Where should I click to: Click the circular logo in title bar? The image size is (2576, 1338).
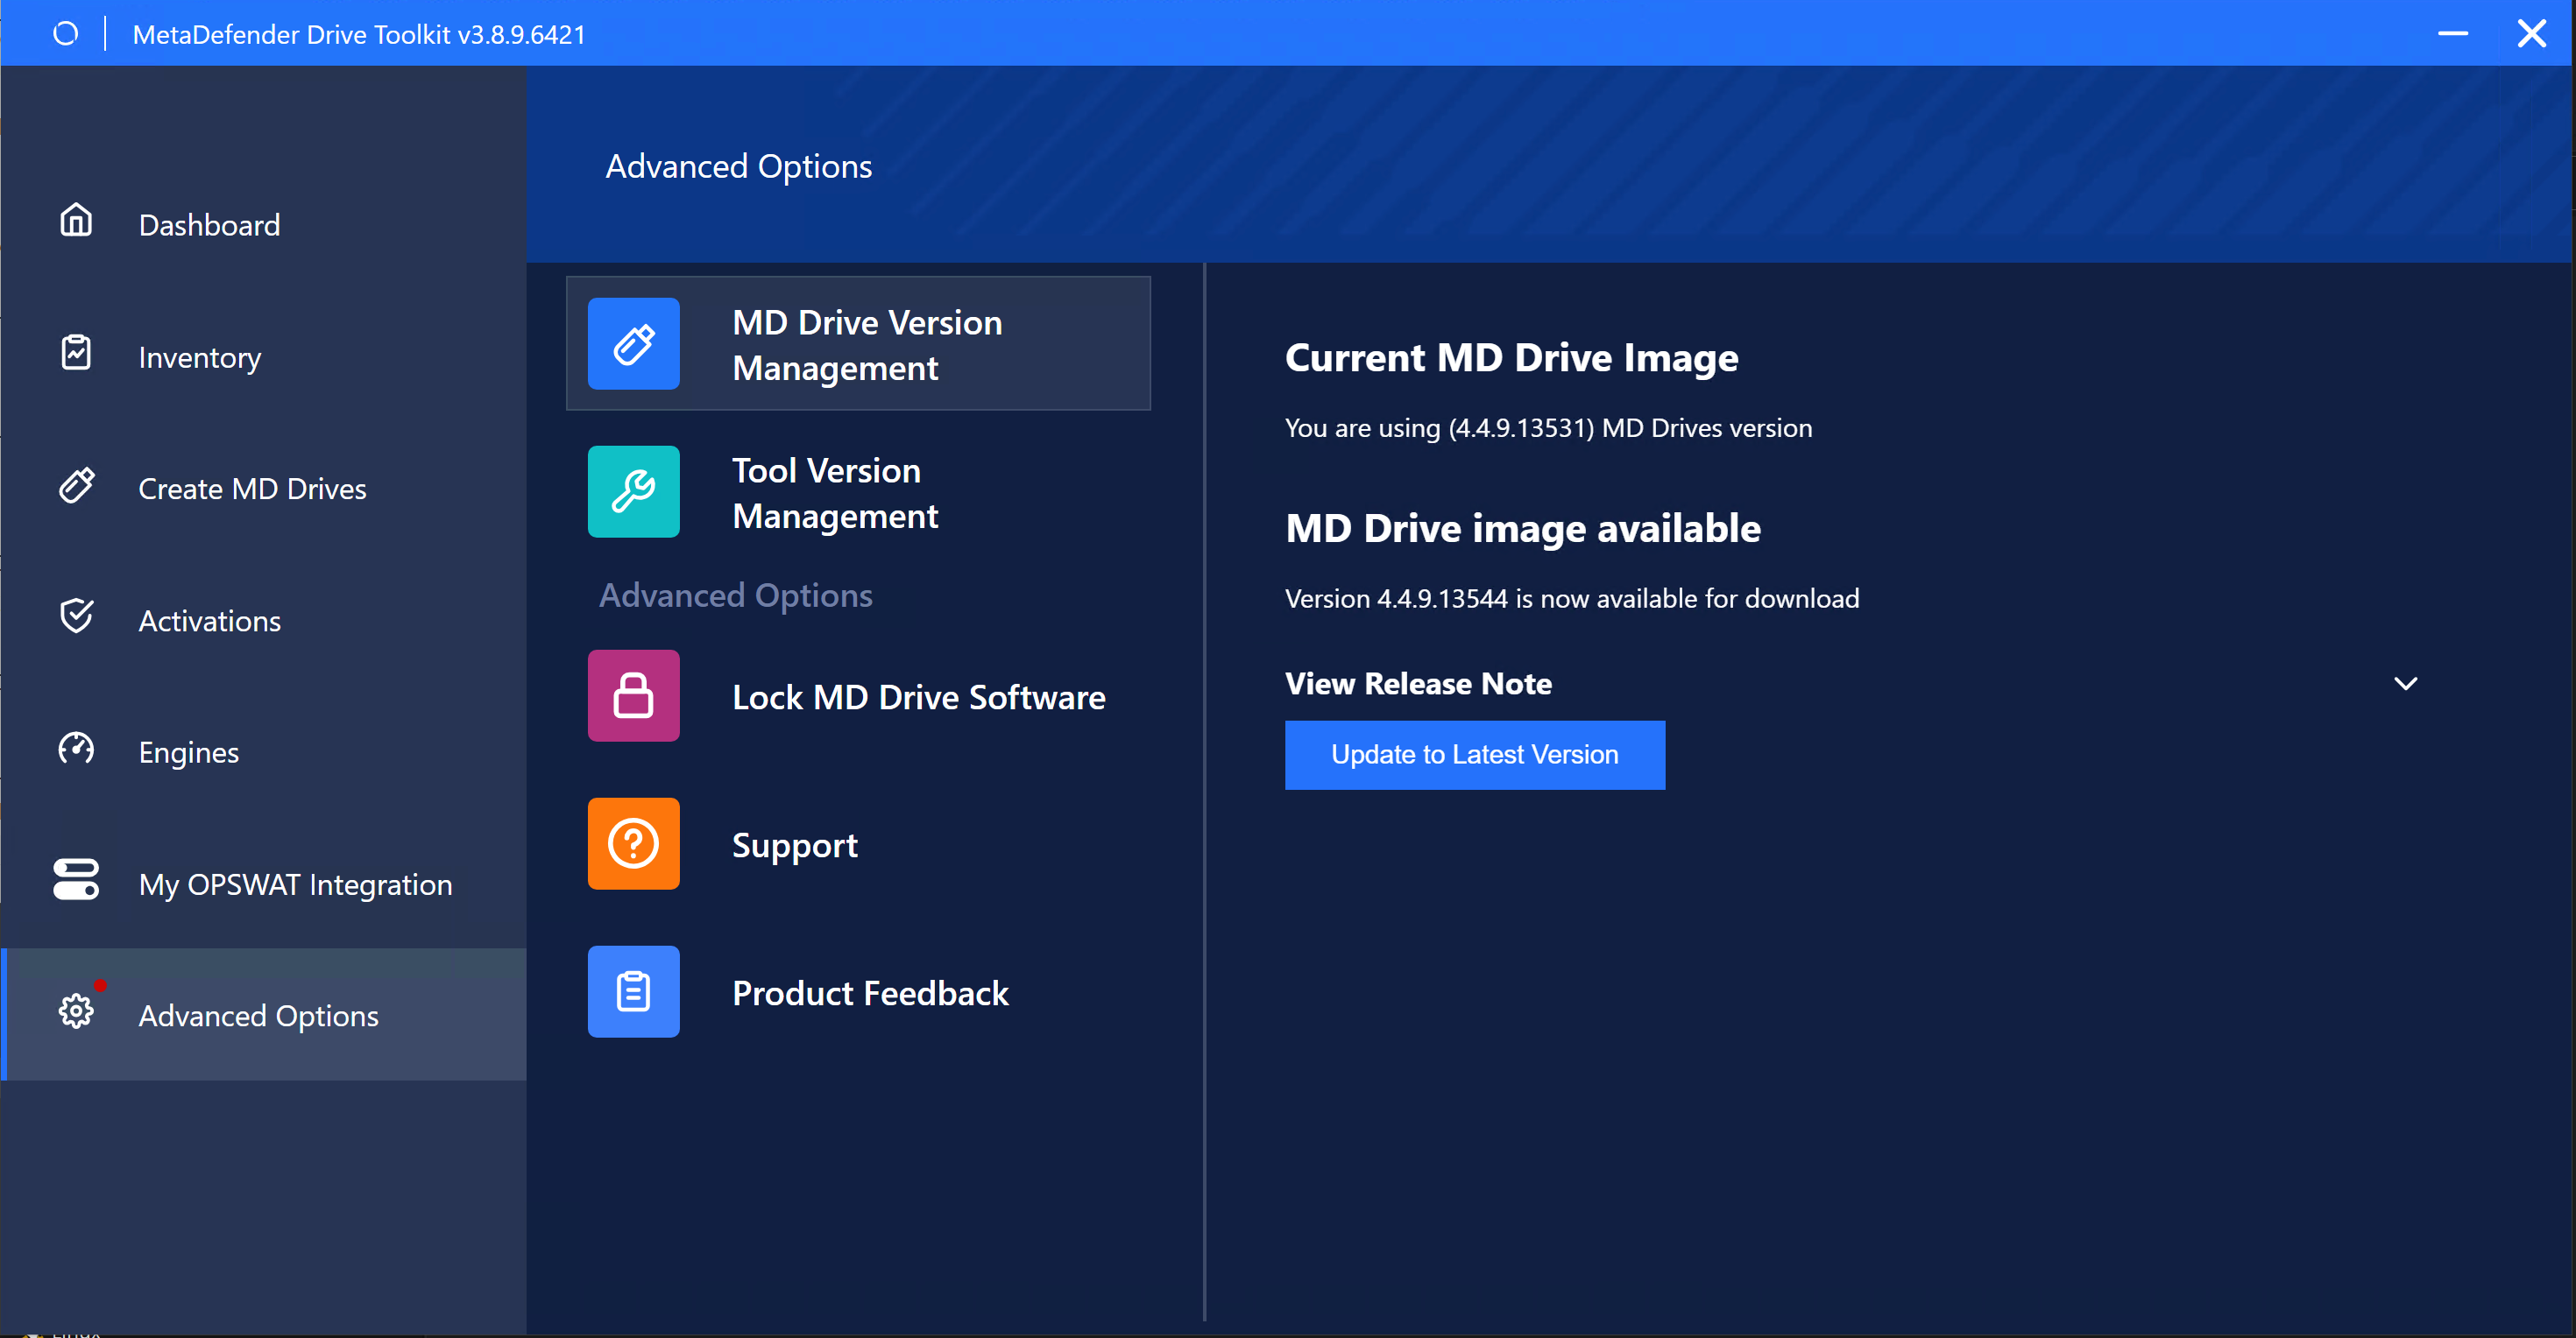[65, 34]
